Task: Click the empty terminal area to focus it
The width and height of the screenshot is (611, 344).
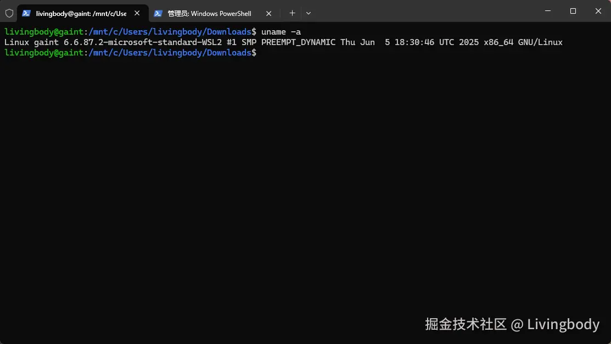Action: (x=302, y=192)
